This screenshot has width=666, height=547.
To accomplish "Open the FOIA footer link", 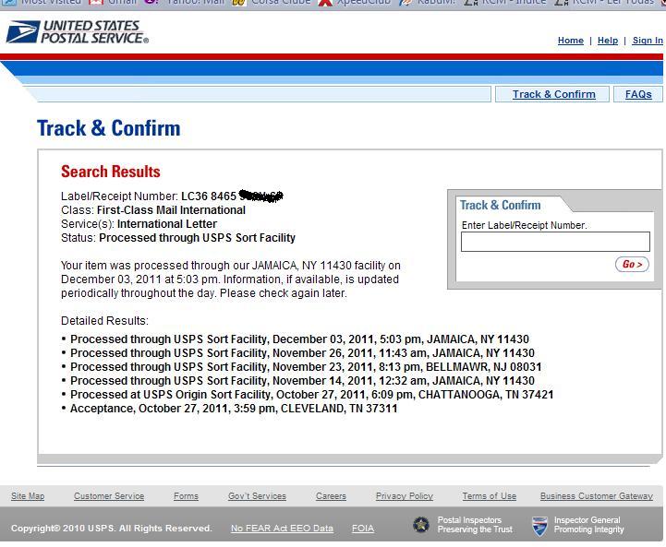I will pos(363,529).
